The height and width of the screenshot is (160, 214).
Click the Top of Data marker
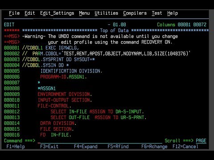click(x=114, y=31)
